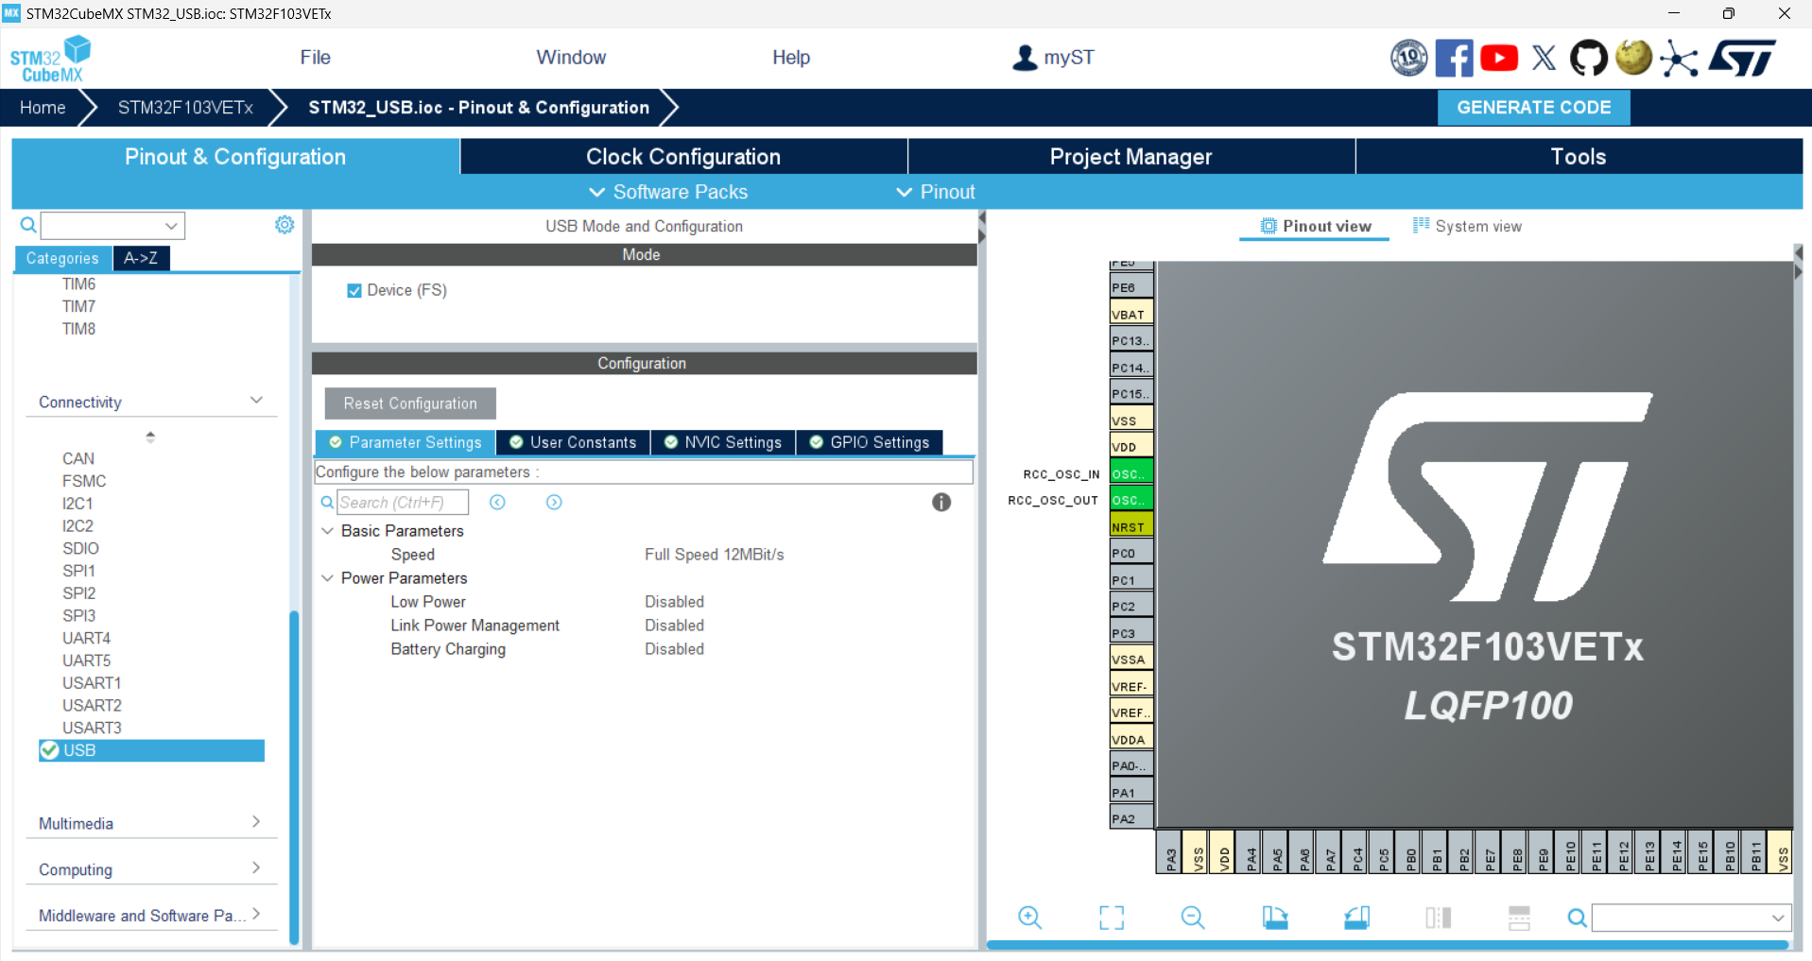Collapse the Power Parameters group

[327, 578]
